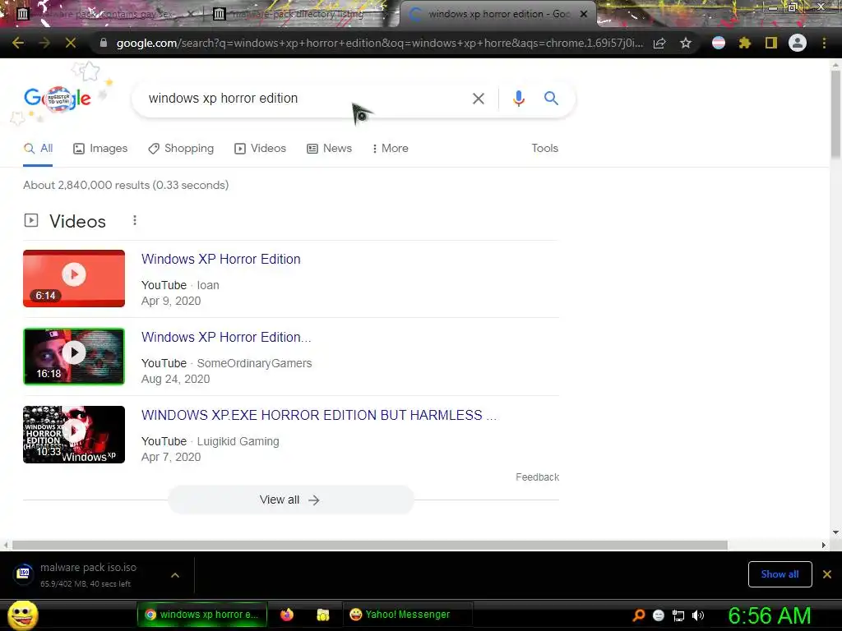Image resolution: width=842 pixels, height=631 pixels.
Task: Play the 6:14 Ioan video thumbnail
Action: pyautogui.click(x=74, y=279)
